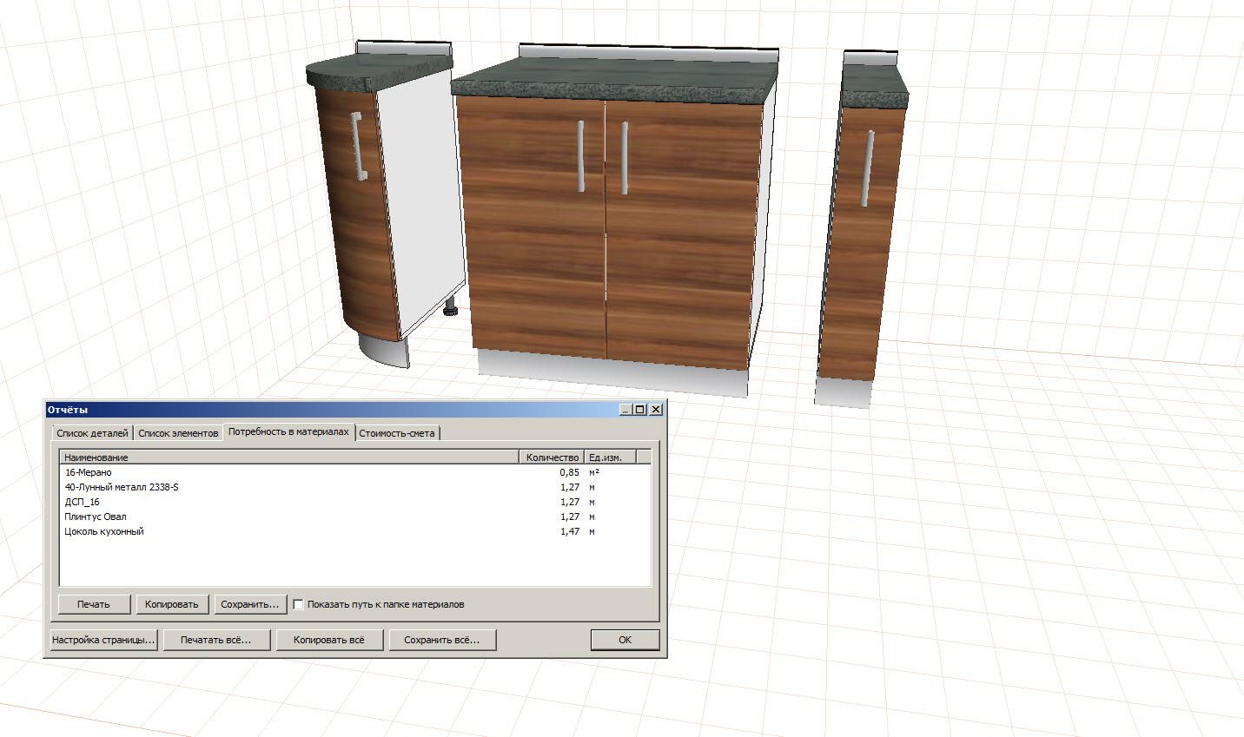Screen dimensions: 1244x737
Task: Confirm the reports dialog with OK
Action: [x=625, y=640]
